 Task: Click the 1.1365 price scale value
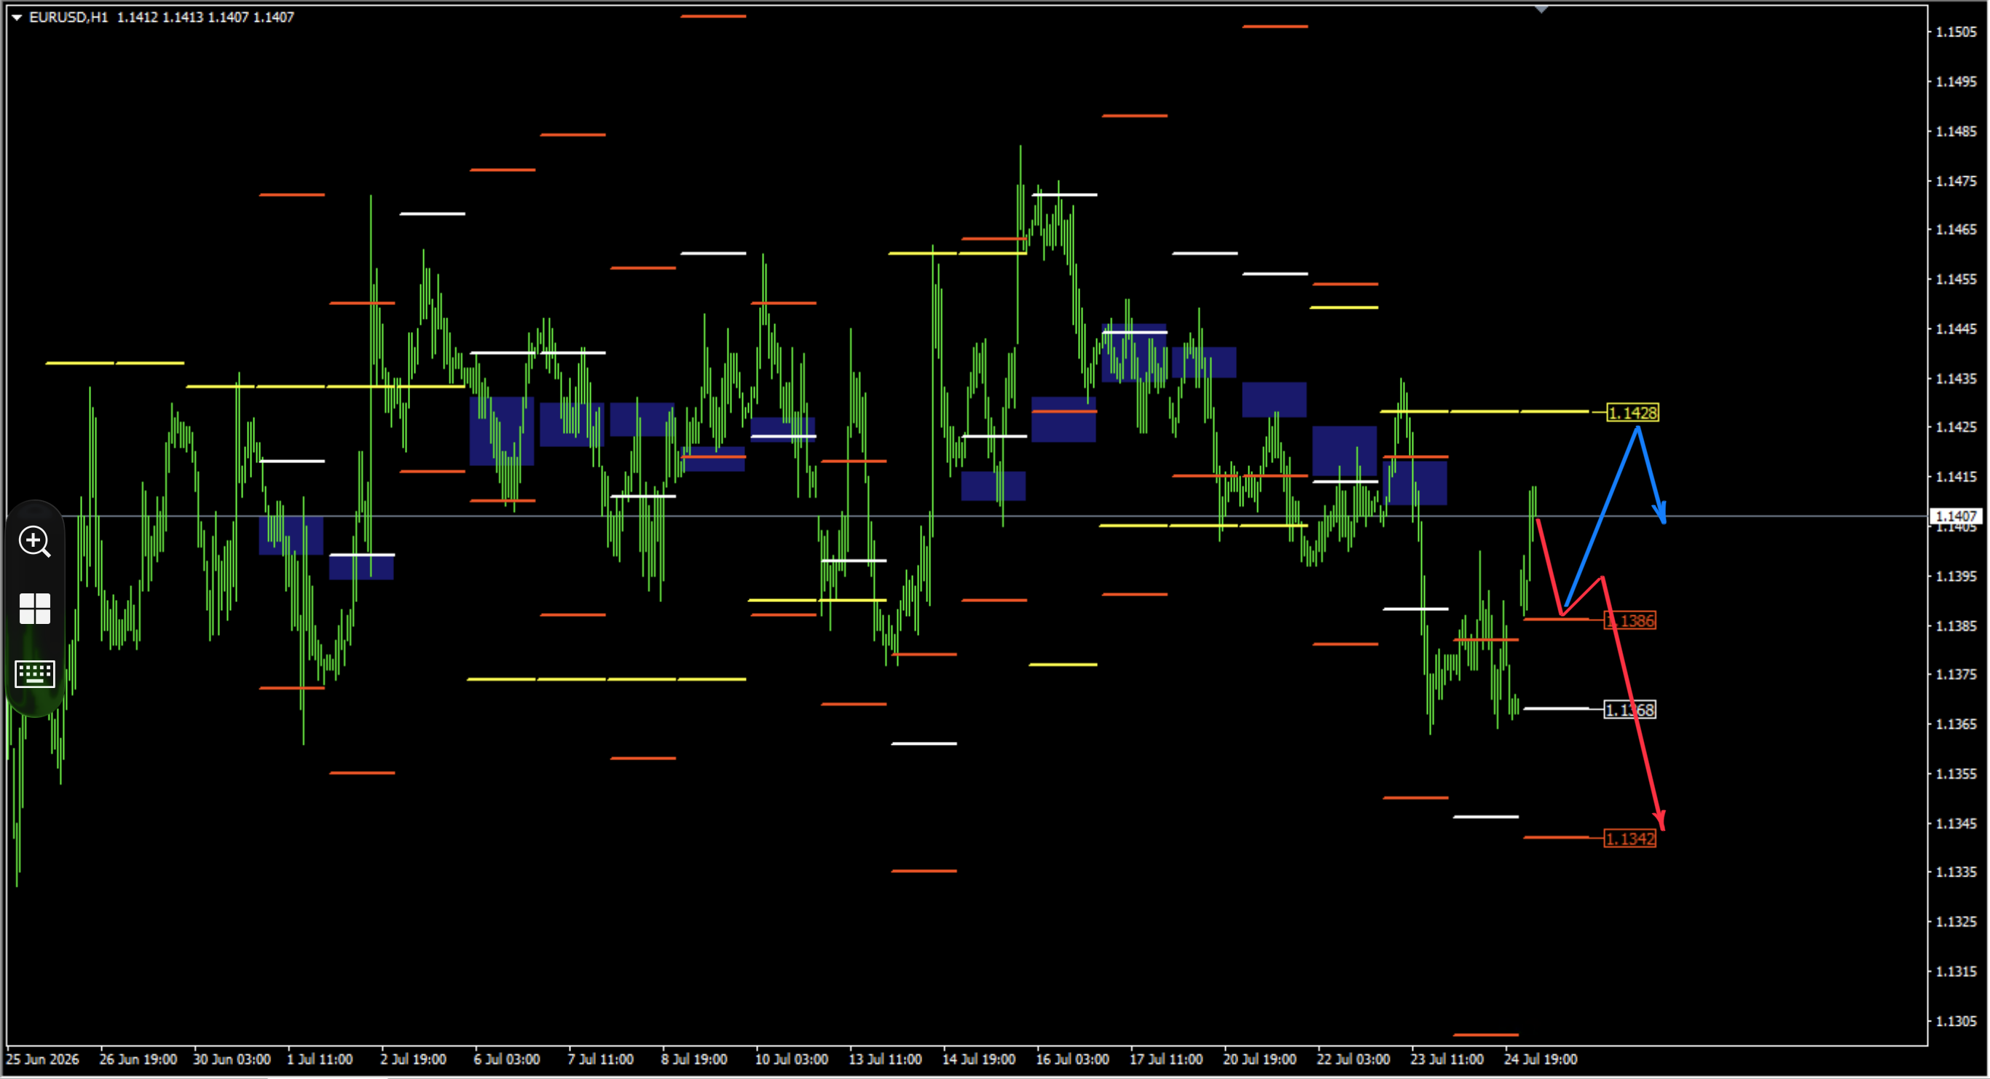[1956, 724]
